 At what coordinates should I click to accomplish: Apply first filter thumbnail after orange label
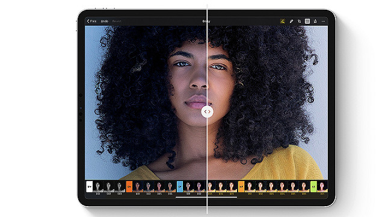[138, 186]
